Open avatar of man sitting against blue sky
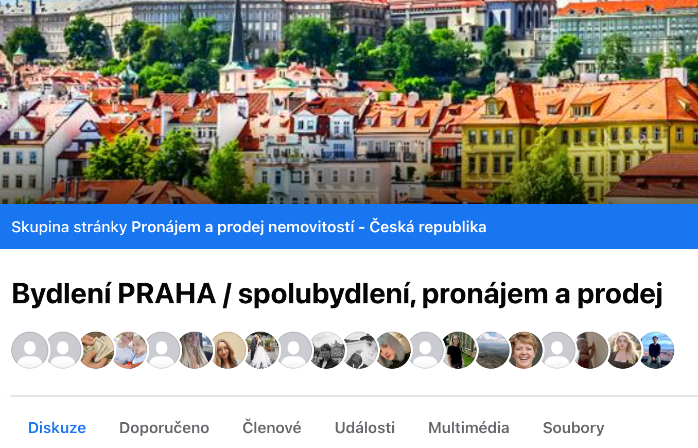Viewport: 698px width, 448px height. pos(656,350)
